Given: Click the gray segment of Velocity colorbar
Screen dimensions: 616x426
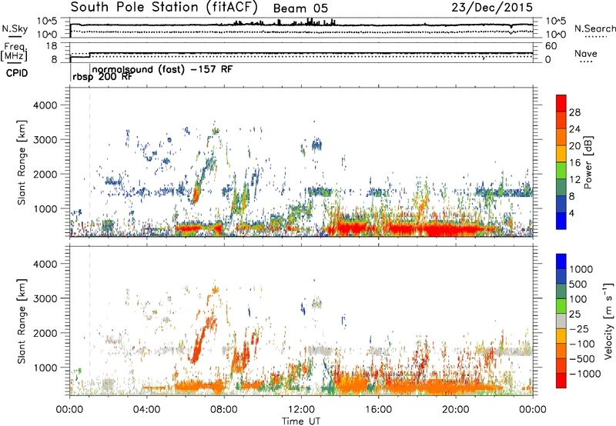Looking at the screenshot, I should click(561, 321).
